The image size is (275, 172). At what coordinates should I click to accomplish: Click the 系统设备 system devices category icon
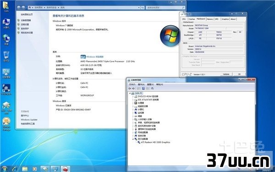(x=136, y=136)
